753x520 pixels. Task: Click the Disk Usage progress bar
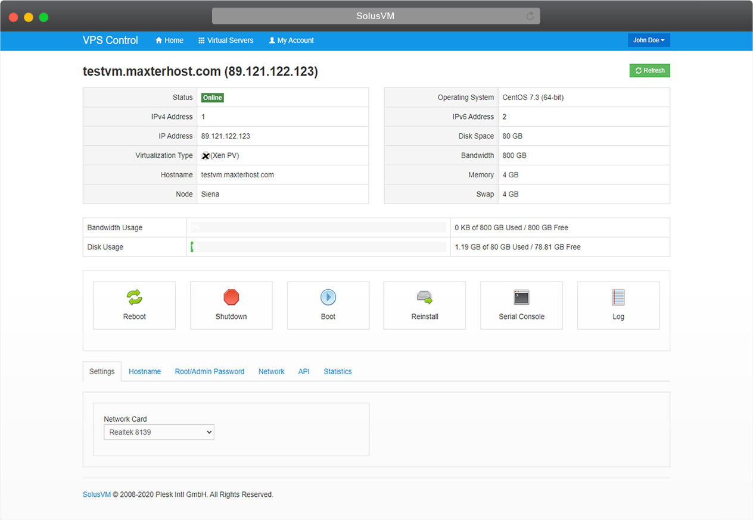[x=319, y=247]
